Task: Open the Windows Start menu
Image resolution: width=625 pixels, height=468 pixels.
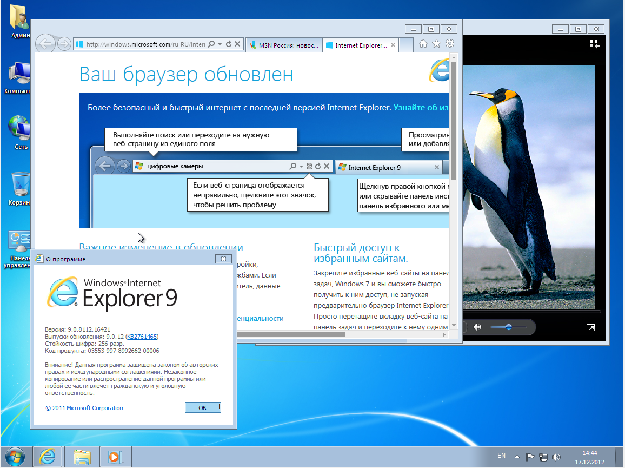Action: tap(15, 457)
